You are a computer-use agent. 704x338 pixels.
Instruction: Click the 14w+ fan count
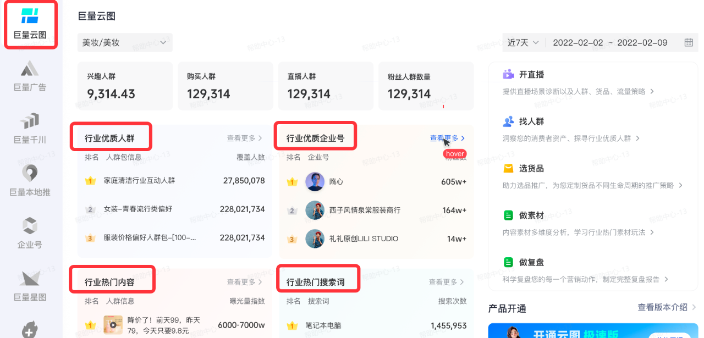coord(457,239)
